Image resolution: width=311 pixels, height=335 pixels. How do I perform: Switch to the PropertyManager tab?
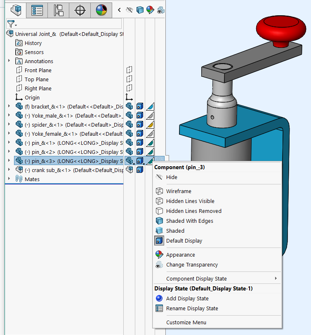(37, 10)
